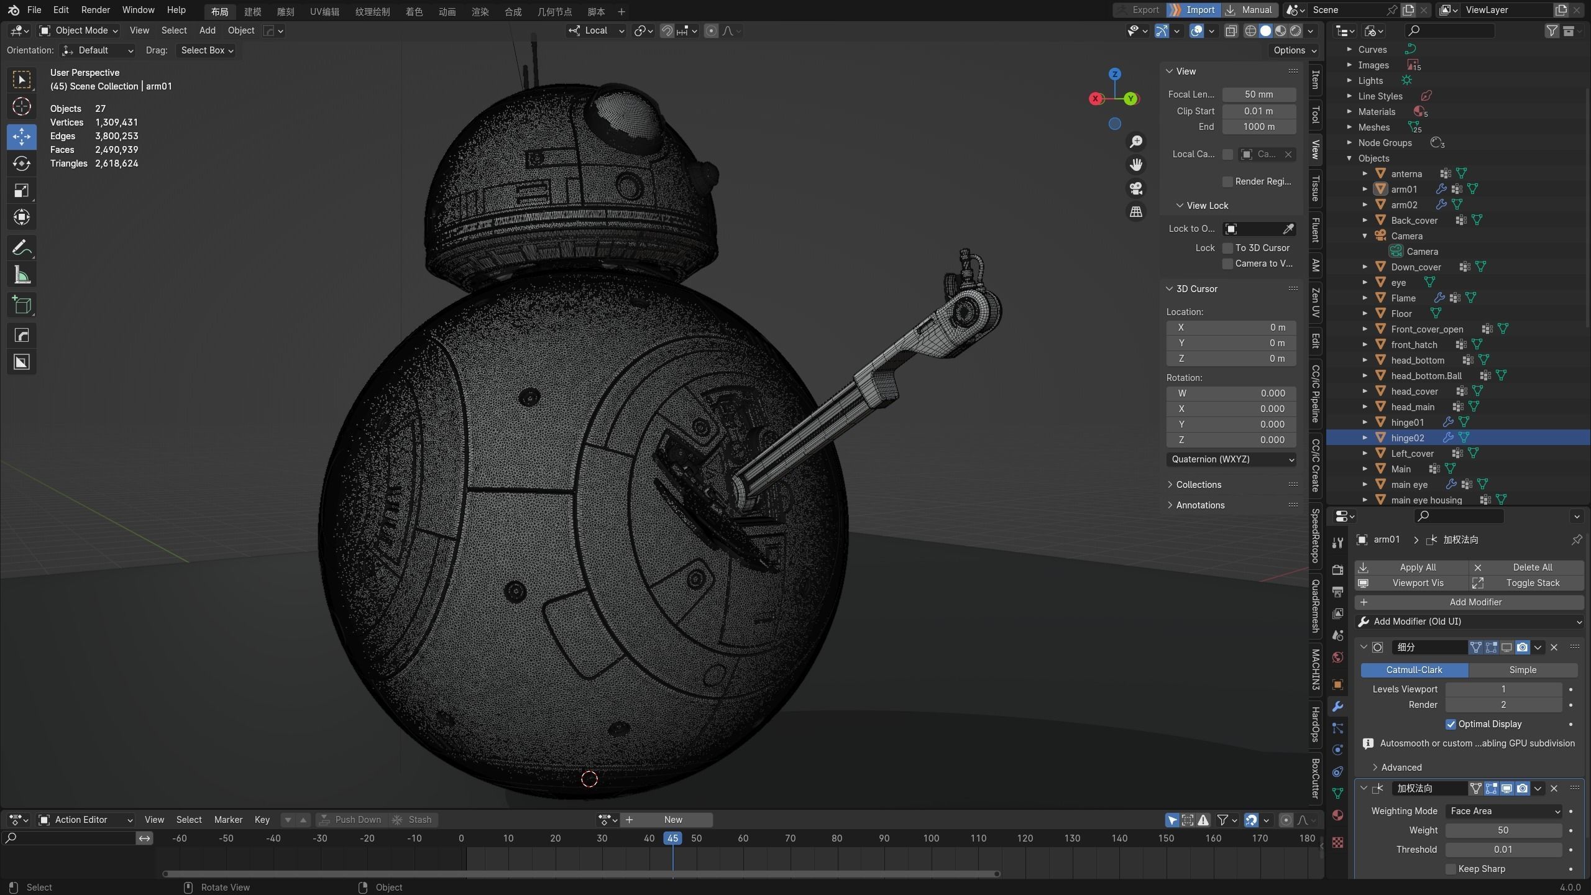The image size is (1591, 895).
Task: Open the Weighting Mode Face Area dropdown
Action: 1503,811
